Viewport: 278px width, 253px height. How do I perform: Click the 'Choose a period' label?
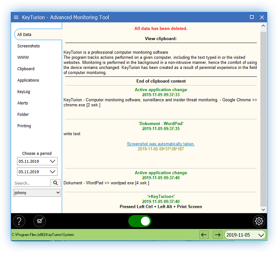tap(37, 153)
